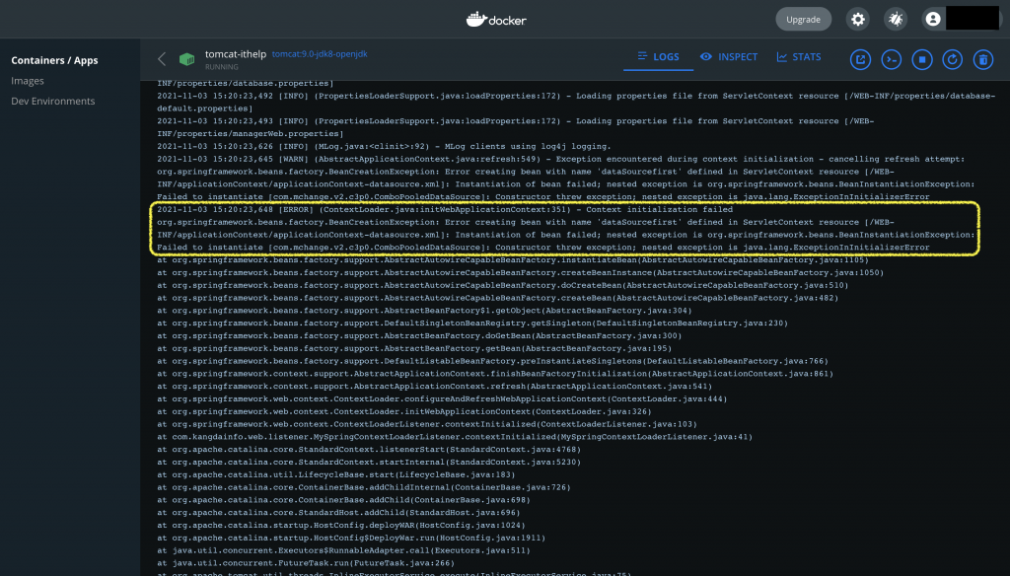Click the RUNNING status label

pyautogui.click(x=222, y=67)
